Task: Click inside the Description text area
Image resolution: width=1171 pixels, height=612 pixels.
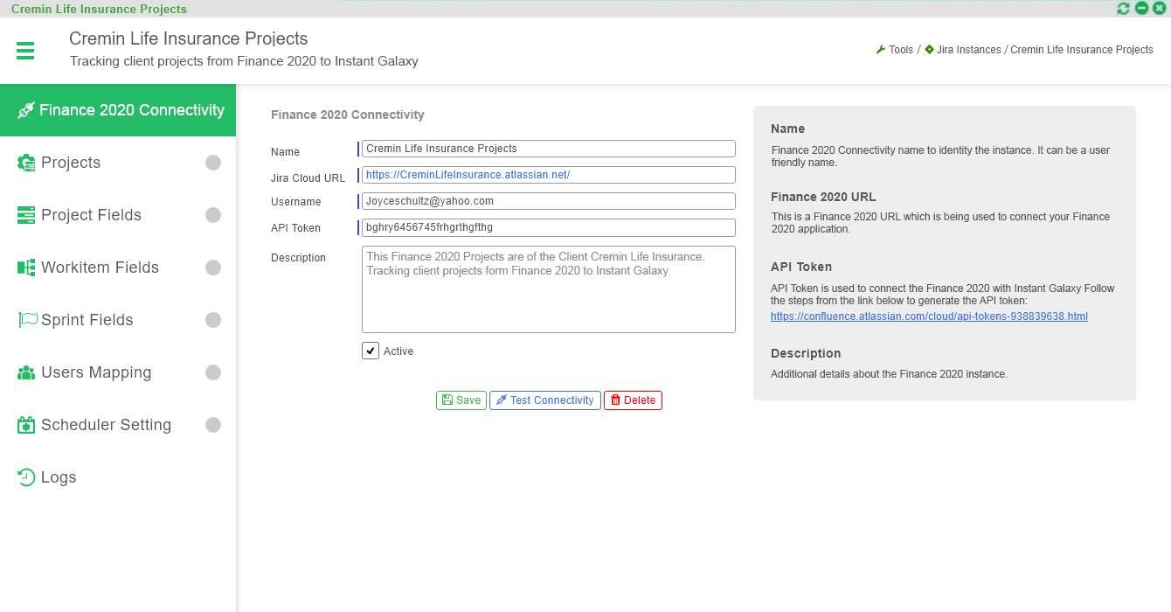Action: (549, 289)
